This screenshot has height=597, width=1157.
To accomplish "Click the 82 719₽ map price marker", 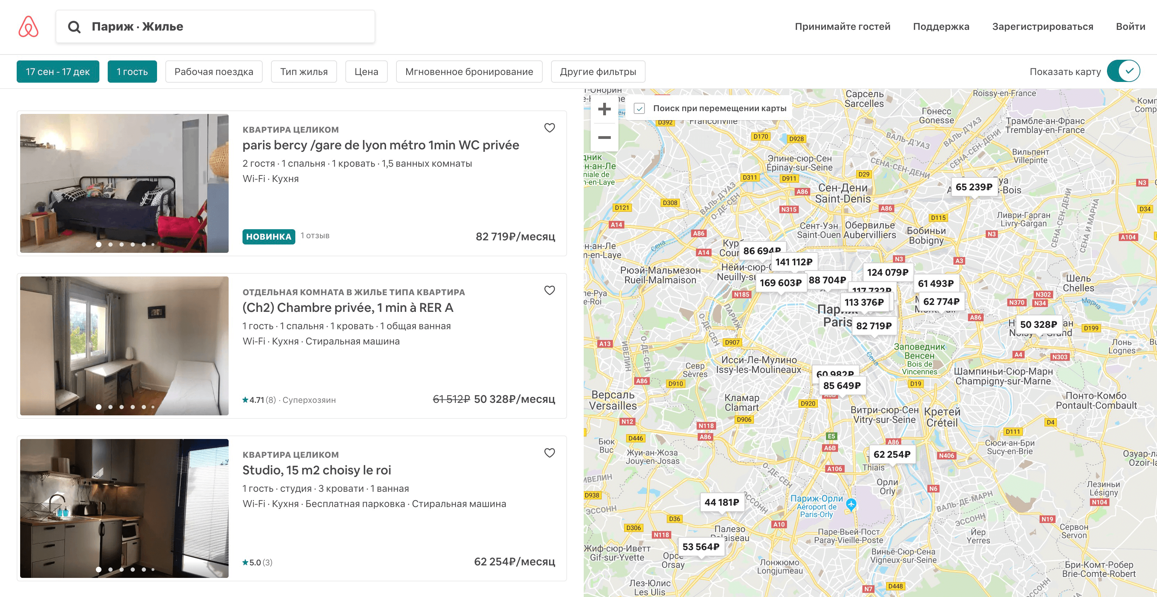I will click(x=873, y=326).
